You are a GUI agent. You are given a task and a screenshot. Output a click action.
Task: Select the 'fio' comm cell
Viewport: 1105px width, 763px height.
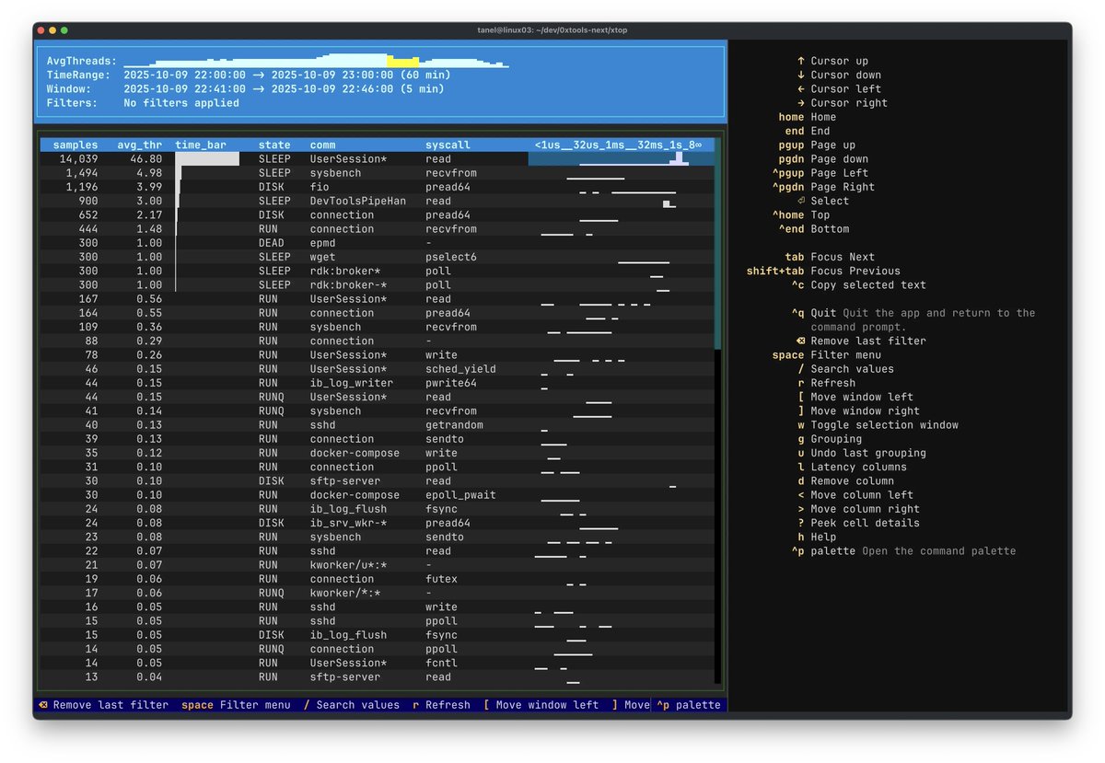tap(320, 187)
